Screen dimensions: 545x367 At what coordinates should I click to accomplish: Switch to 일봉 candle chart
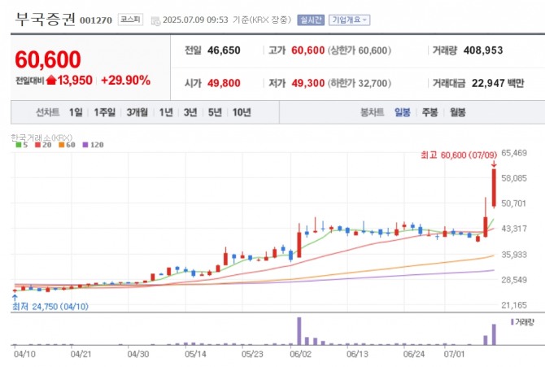point(403,112)
